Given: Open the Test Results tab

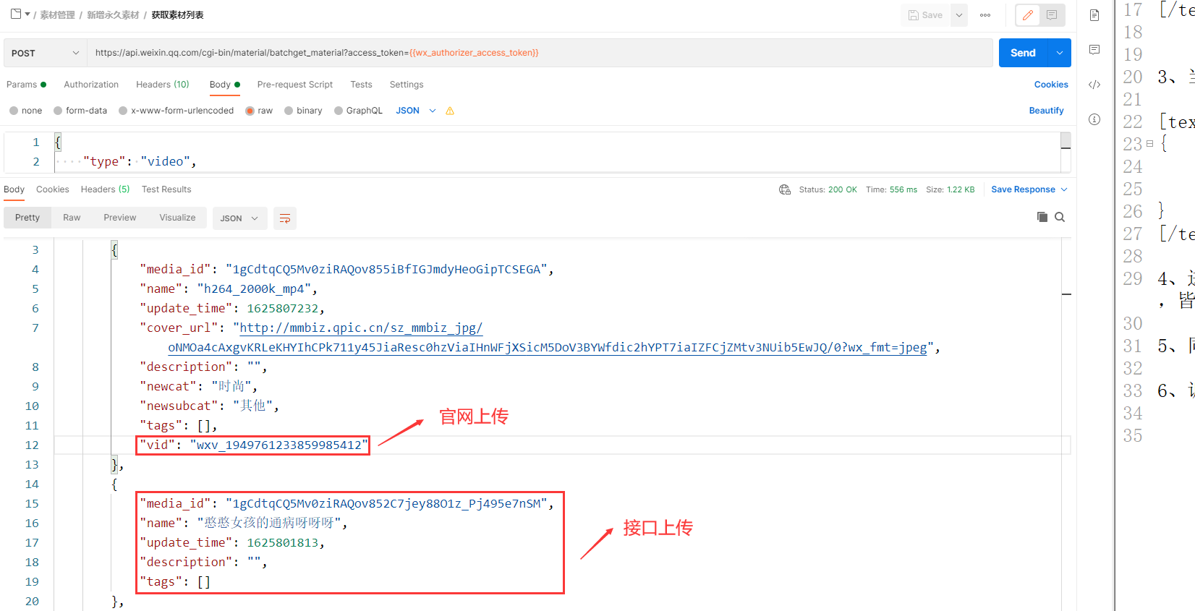Looking at the screenshot, I should [x=166, y=189].
